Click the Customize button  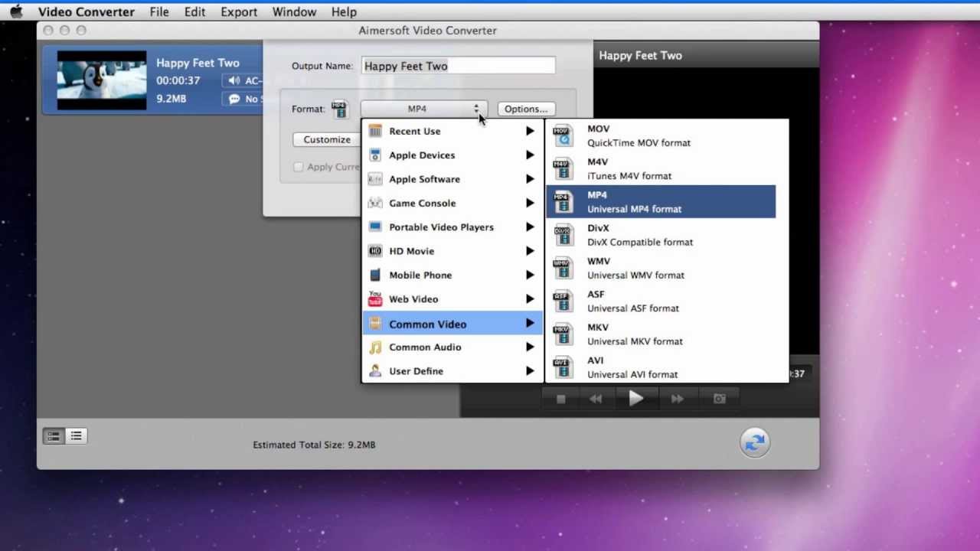[327, 139]
